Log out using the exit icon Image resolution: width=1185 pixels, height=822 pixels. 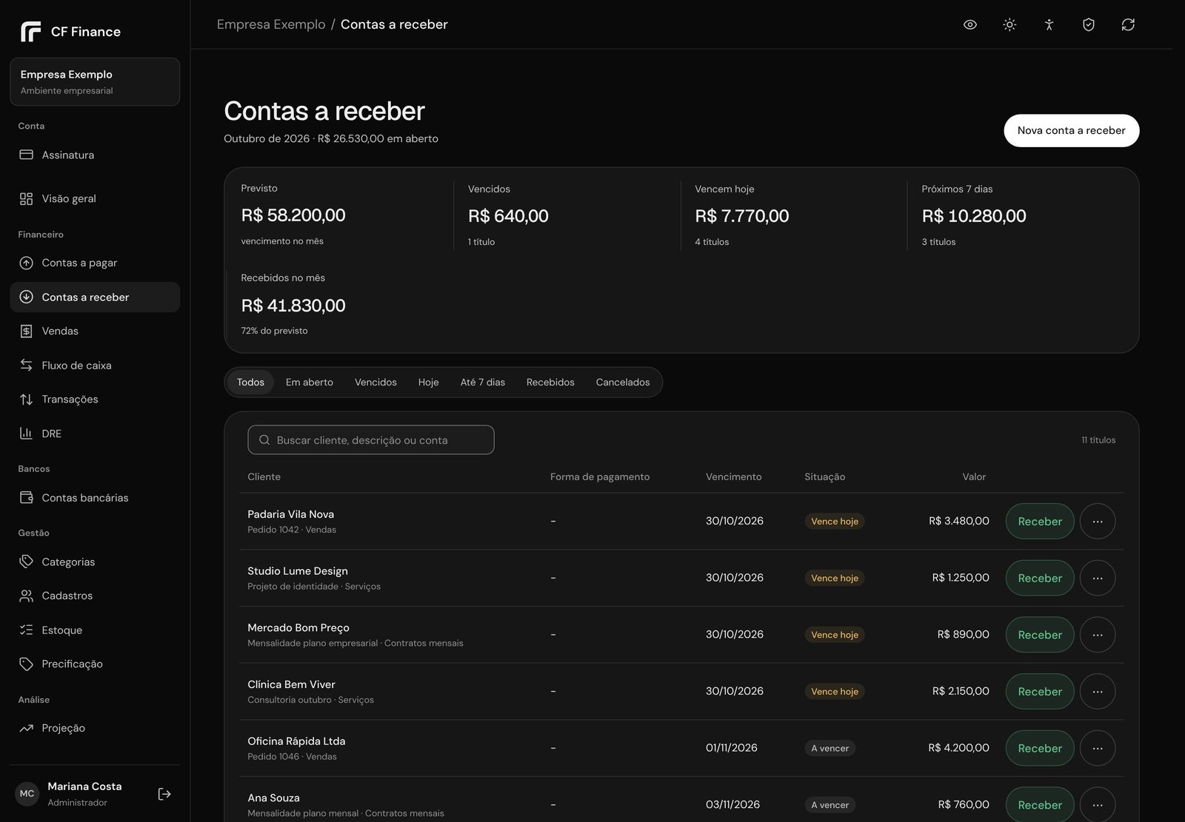click(x=164, y=794)
